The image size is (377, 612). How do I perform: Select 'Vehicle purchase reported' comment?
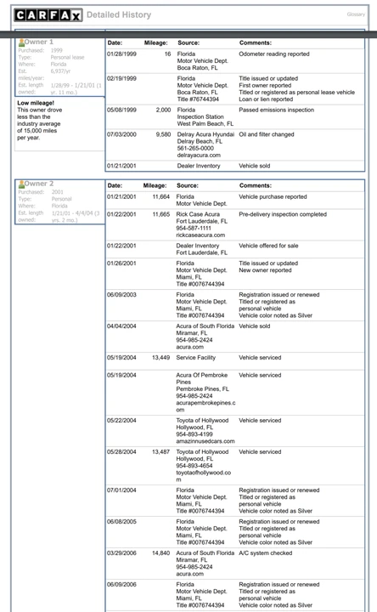click(273, 197)
